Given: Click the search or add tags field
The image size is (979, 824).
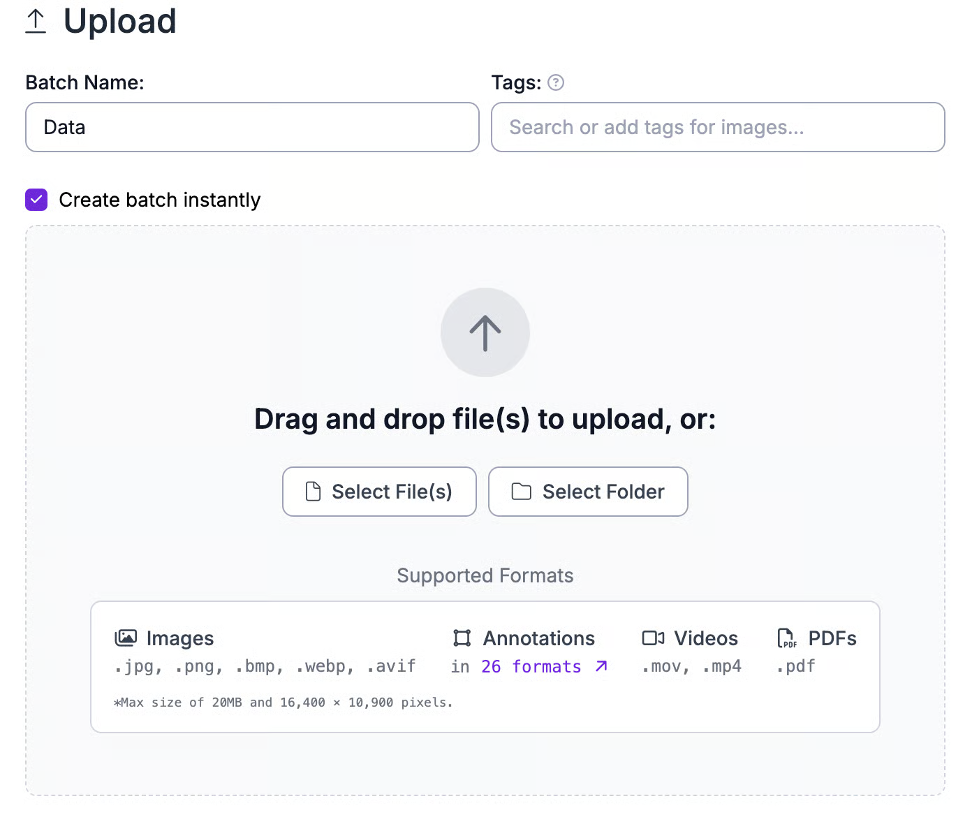Looking at the screenshot, I should pyautogui.click(x=718, y=127).
